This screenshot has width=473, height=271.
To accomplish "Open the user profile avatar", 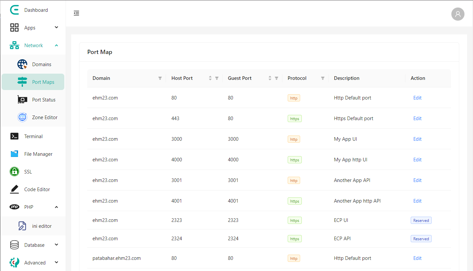I will point(458,14).
